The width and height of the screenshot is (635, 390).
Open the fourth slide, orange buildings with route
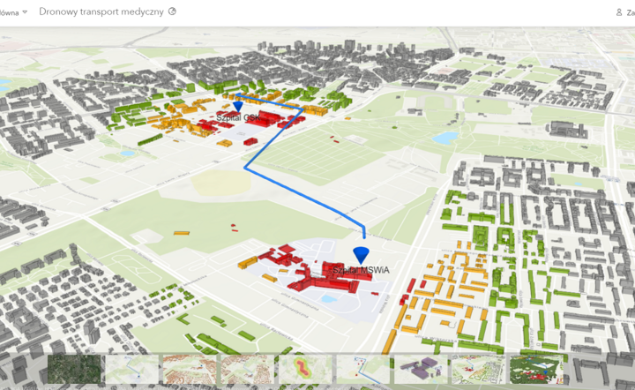pyautogui.click(x=248, y=369)
